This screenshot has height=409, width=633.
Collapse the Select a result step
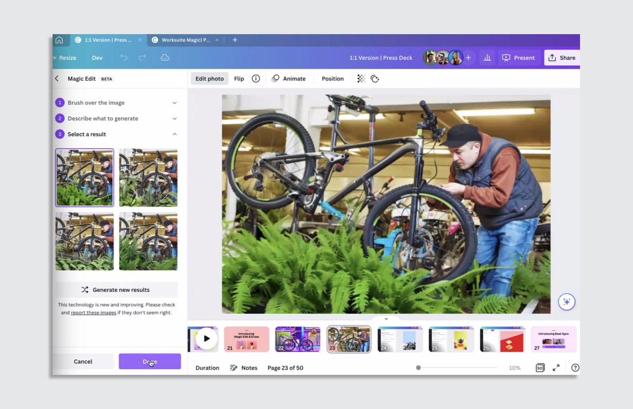[x=116, y=134]
